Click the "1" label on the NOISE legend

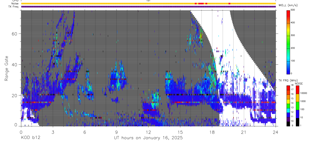pos(301,125)
